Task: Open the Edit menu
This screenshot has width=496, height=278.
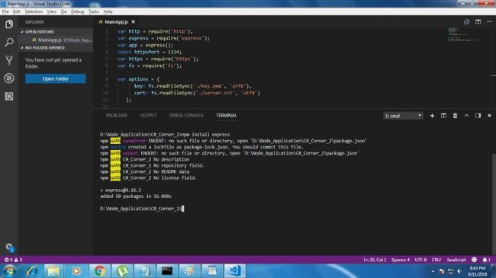Action: pos(17,11)
